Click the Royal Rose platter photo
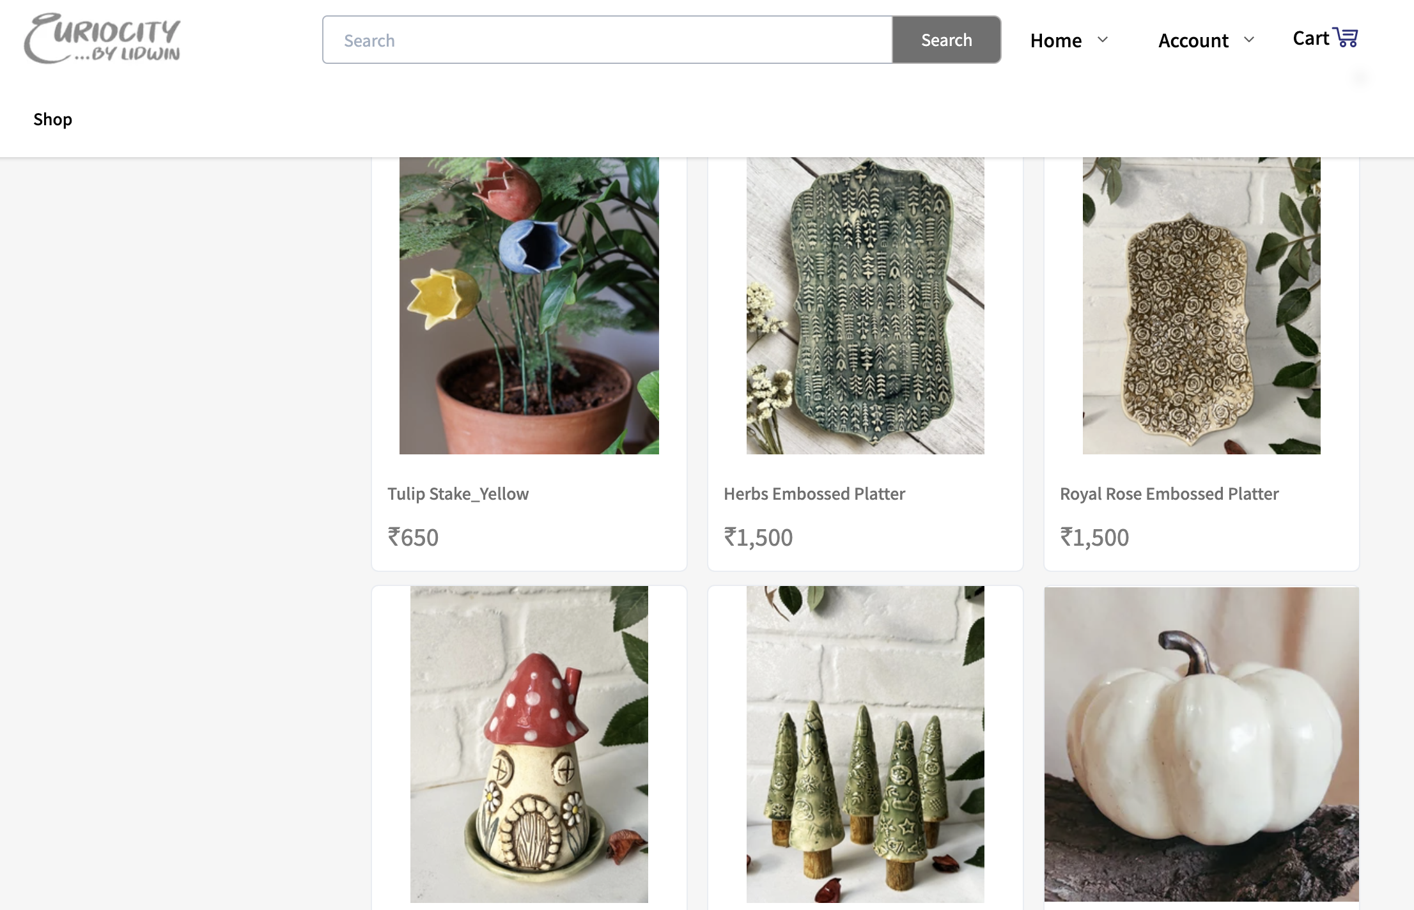 [x=1200, y=305]
